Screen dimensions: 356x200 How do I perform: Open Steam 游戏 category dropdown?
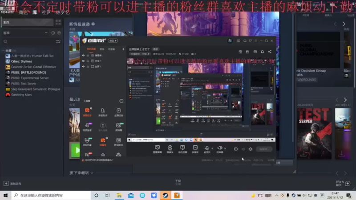coord(25,33)
